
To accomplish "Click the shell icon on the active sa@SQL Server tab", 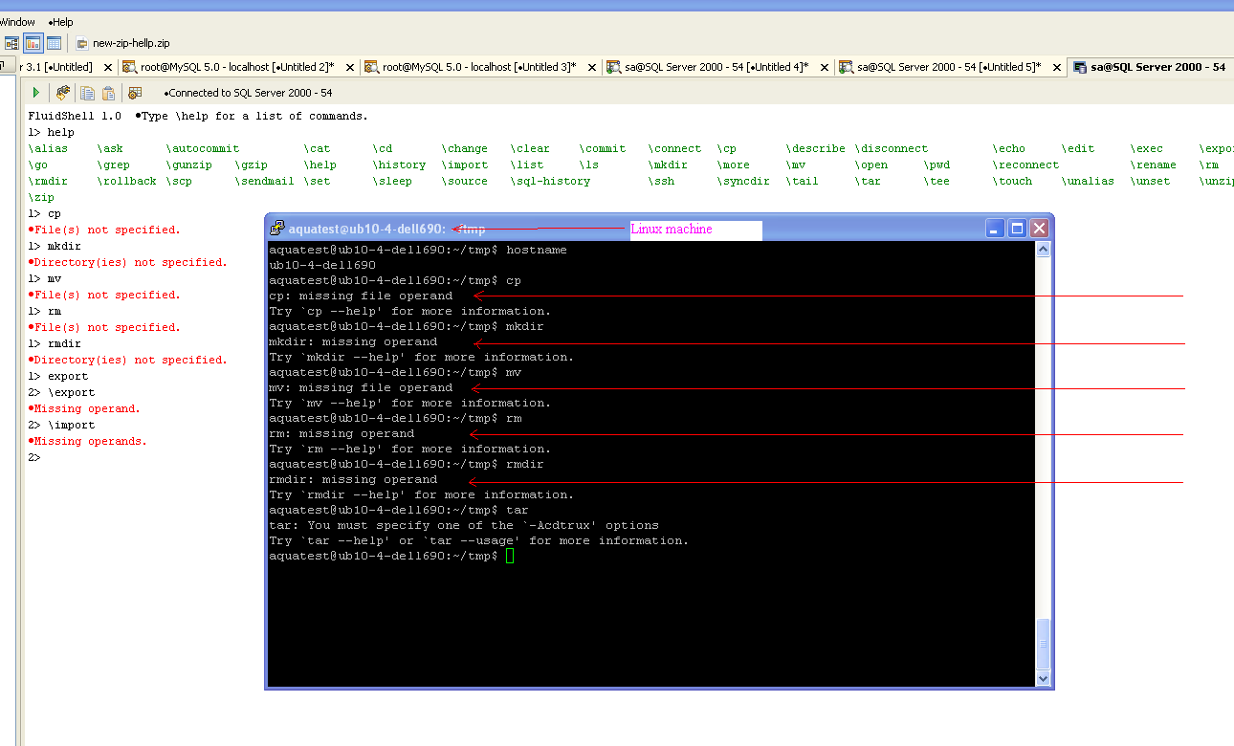I will pos(1080,67).
